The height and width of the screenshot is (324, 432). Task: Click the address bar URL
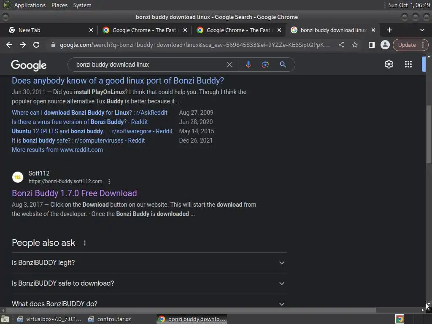194,45
